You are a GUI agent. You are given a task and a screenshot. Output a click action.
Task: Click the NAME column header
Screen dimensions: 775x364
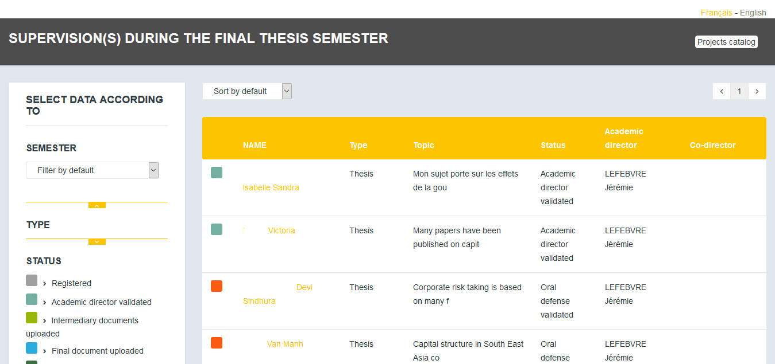255,145
